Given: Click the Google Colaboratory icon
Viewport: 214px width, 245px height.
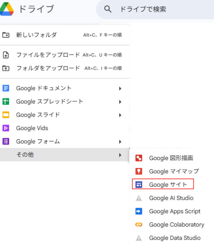Looking at the screenshot, I should coord(139,225).
